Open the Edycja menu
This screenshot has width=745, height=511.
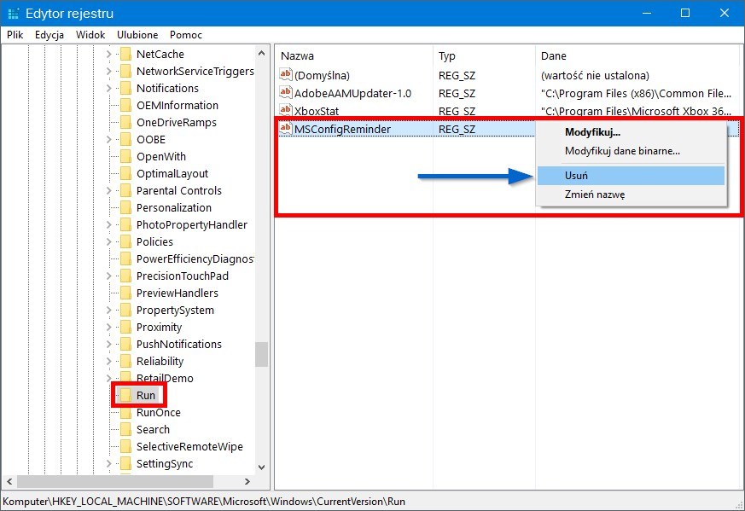tap(49, 35)
